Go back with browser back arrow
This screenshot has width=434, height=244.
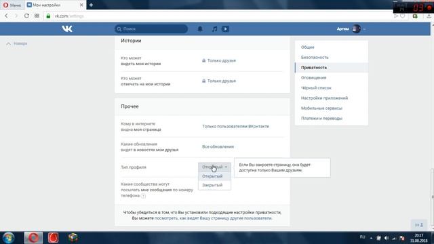[x=6, y=16]
